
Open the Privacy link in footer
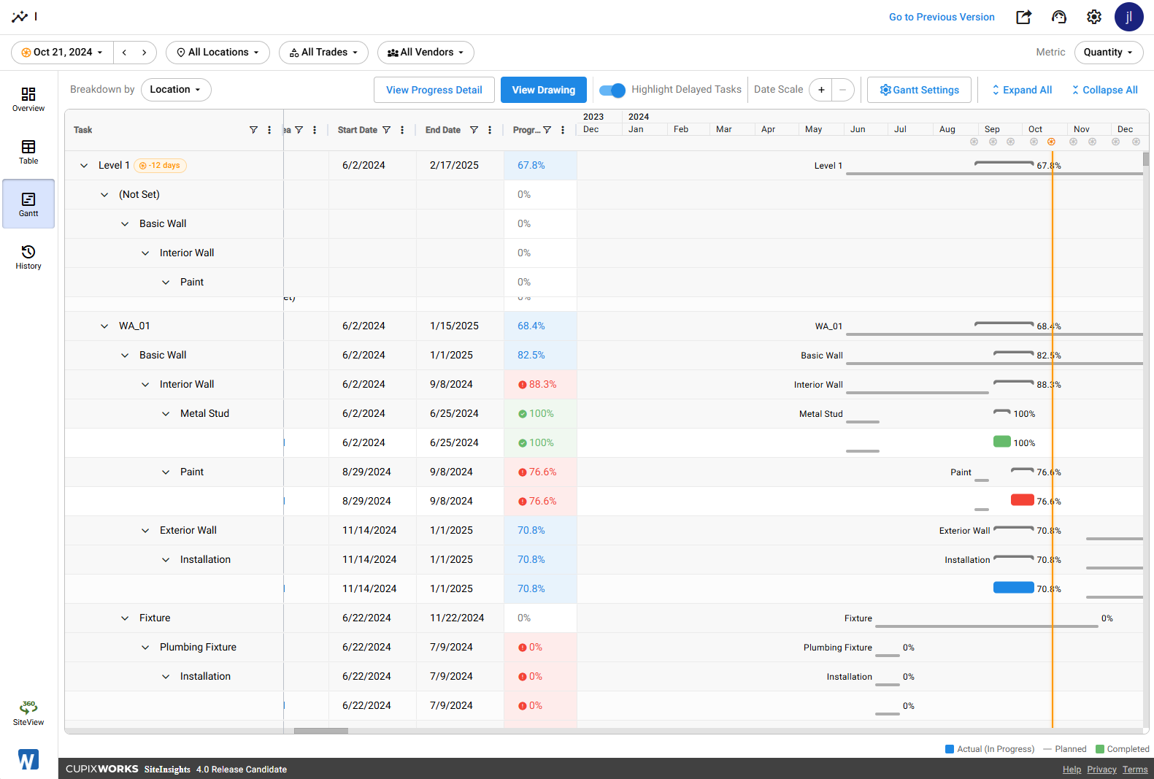pos(1101,770)
